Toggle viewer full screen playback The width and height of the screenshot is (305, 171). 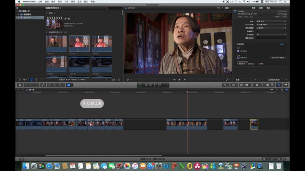tap(227, 79)
